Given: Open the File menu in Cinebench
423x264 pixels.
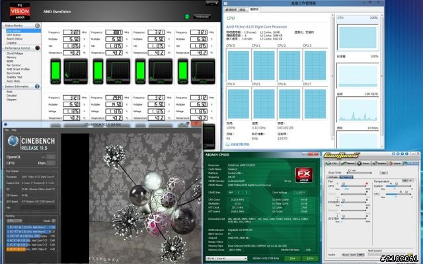Looking at the screenshot, I should 7,130.
